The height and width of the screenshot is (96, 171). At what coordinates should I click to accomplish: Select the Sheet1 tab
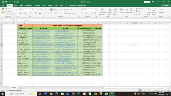click(x=13, y=87)
